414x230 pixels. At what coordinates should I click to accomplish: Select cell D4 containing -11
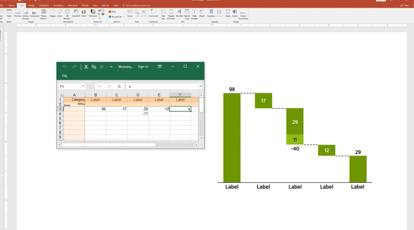[138, 114]
